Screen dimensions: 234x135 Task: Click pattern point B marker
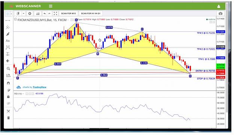[x=98, y=53]
